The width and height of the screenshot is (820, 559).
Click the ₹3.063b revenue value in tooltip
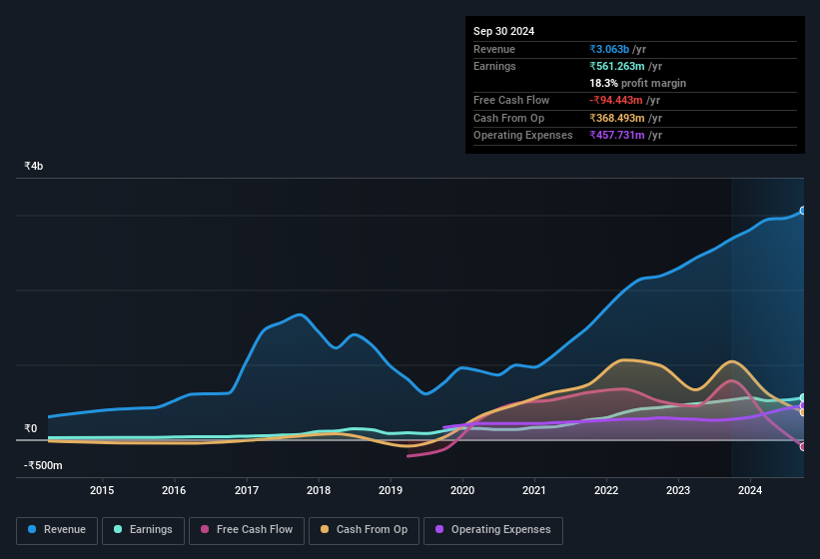(609, 49)
